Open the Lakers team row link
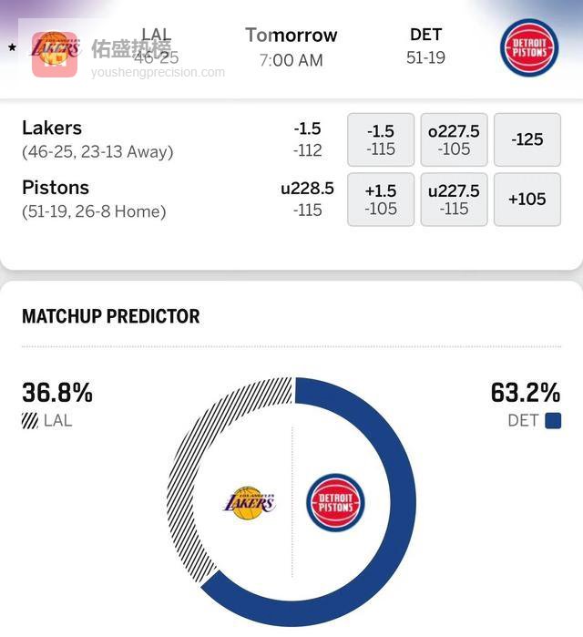Screen dimensions: 583x637 52,128
